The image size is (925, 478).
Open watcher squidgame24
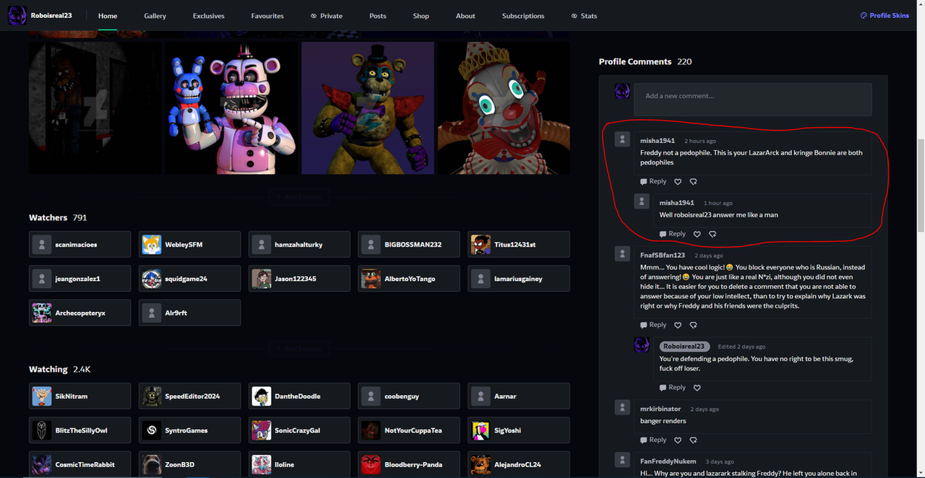coord(189,279)
